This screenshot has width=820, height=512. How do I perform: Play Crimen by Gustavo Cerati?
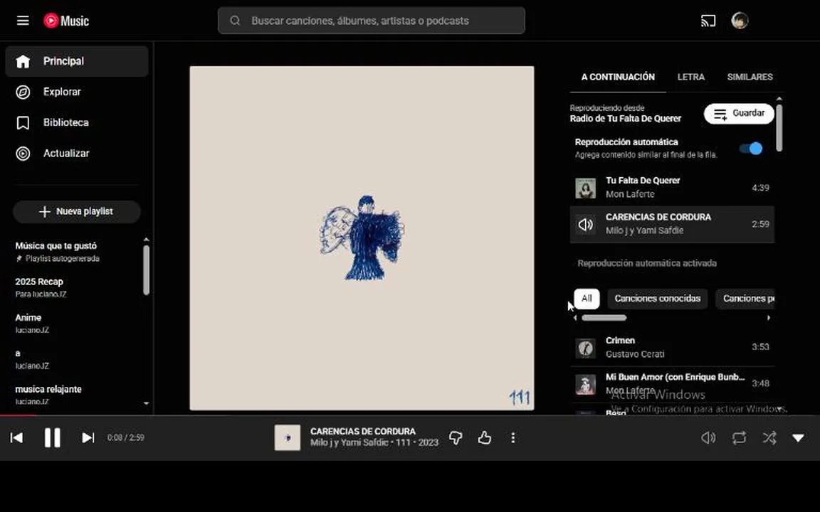672,348
